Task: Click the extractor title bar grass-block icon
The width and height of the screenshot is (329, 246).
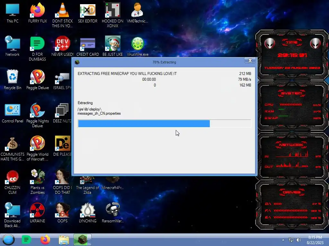Action: [x=77, y=62]
